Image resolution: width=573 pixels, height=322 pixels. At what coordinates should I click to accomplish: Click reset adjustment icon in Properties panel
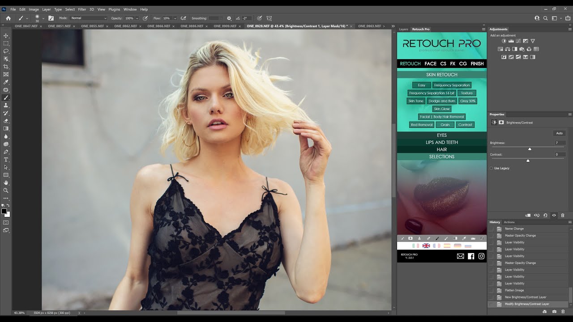click(545, 215)
